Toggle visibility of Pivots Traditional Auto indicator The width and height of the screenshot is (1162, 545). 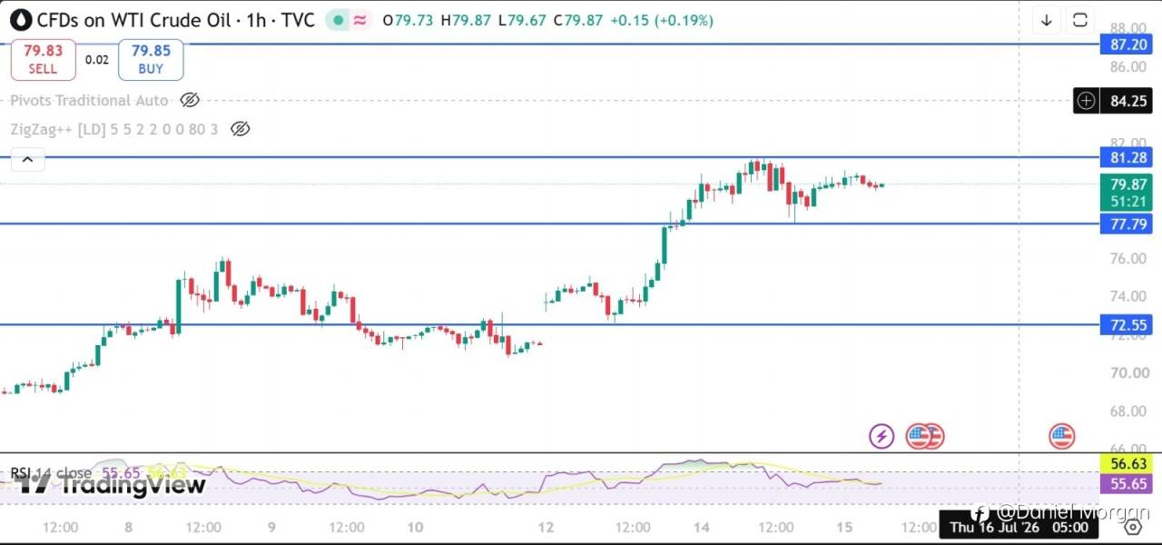coord(190,100)
